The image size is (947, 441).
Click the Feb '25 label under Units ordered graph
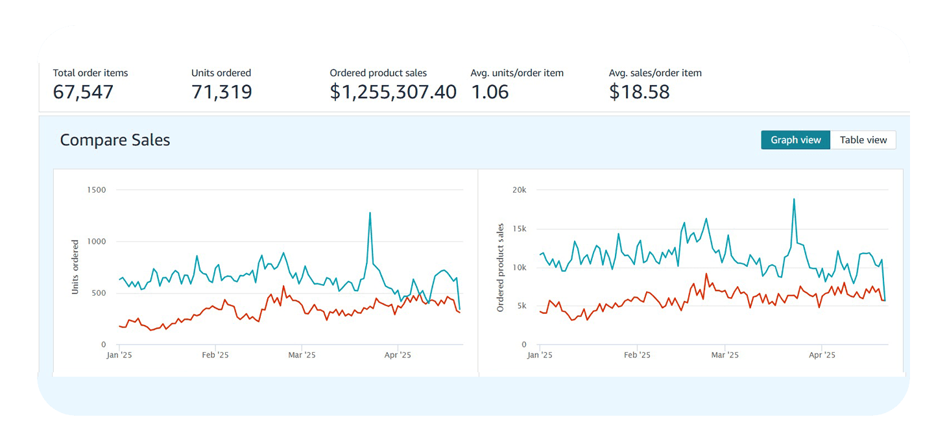(215, 355)
